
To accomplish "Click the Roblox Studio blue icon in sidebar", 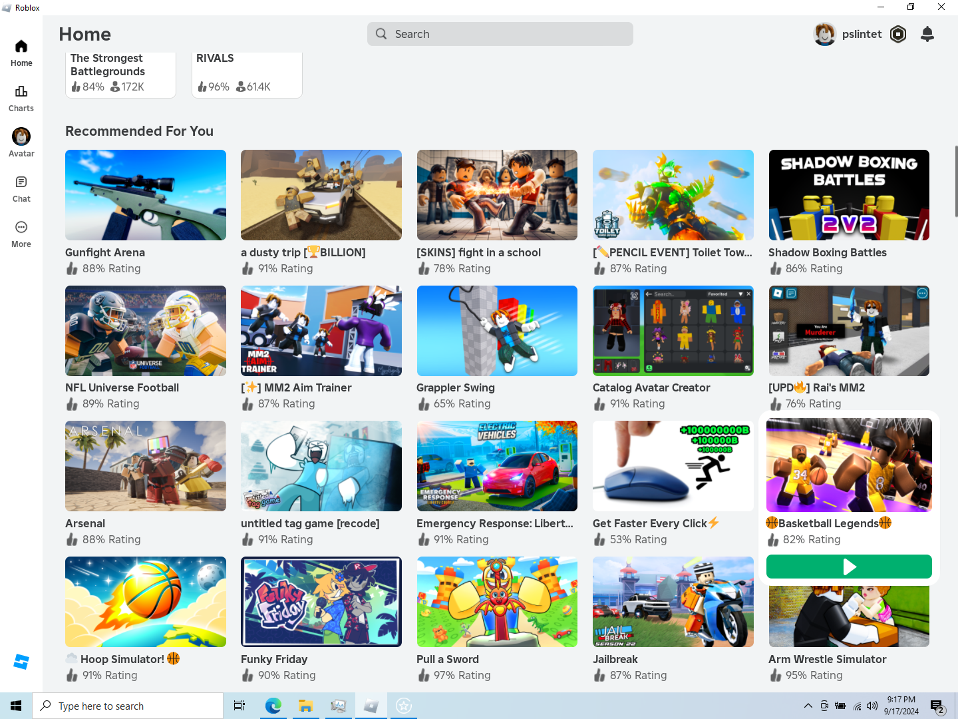I will click(21, 662).
